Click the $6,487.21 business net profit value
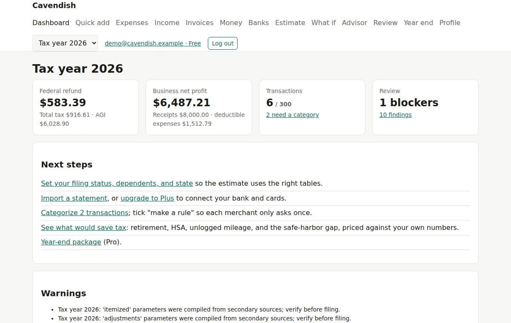Image resolution: width=511 pixels, height=323 pixels. pyautogui.click(x=182, y=102)
